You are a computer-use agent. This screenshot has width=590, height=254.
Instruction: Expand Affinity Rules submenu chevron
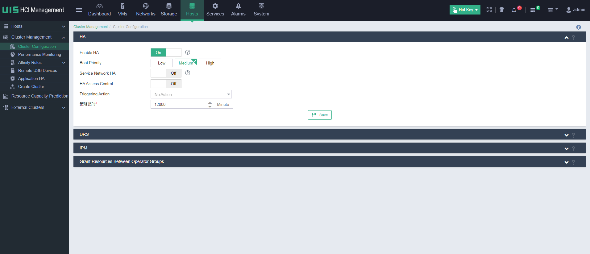[64, 63]
